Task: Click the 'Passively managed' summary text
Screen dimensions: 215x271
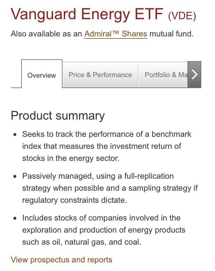Action: (98, 176)
